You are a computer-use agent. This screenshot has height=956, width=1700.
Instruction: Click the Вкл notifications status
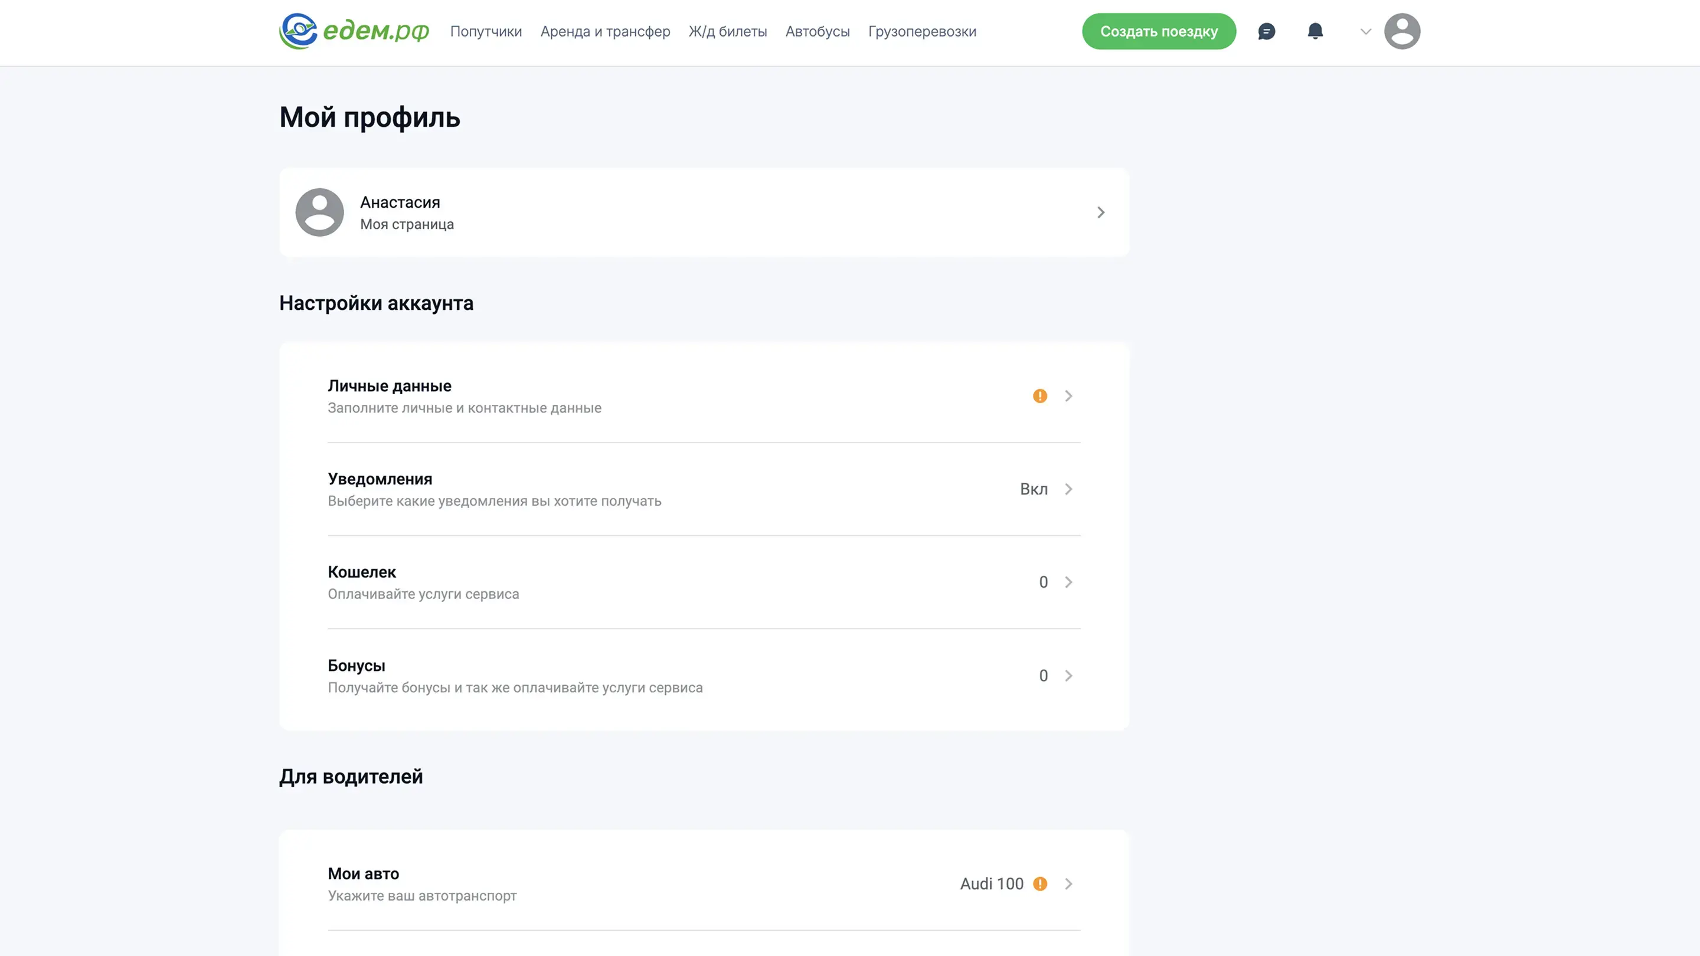[1033, 489]
